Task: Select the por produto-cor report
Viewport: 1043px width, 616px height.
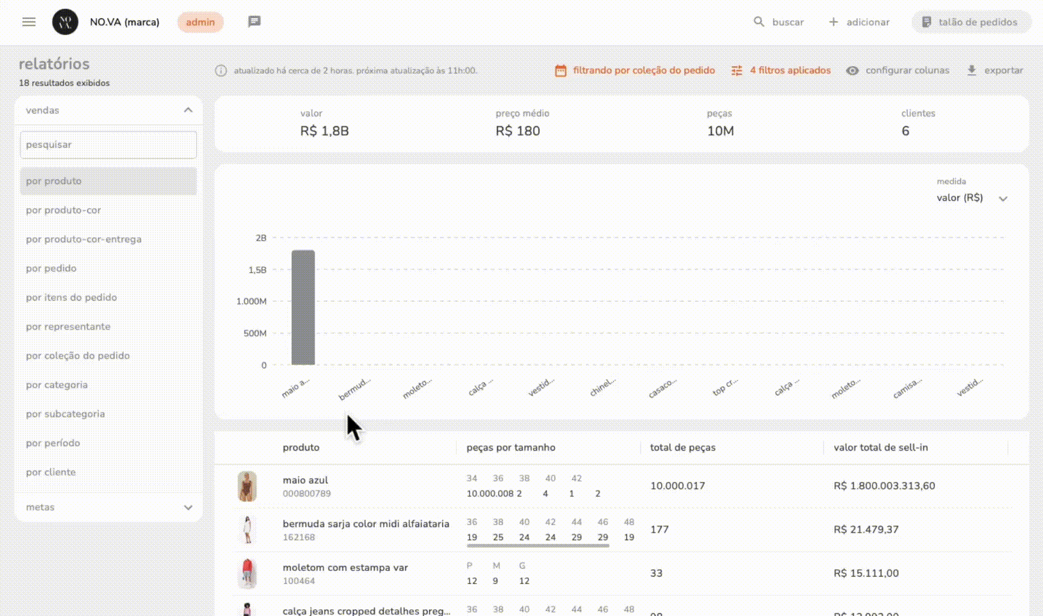Action: click(x=63, y=210)
